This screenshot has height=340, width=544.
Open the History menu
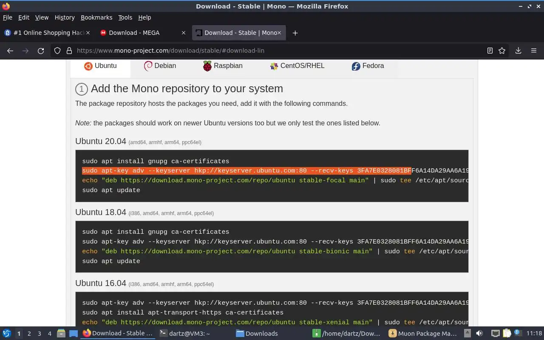click(x=65, y=17)
